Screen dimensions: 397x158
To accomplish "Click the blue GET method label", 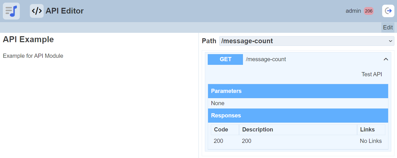I will (x=225, y=59).
